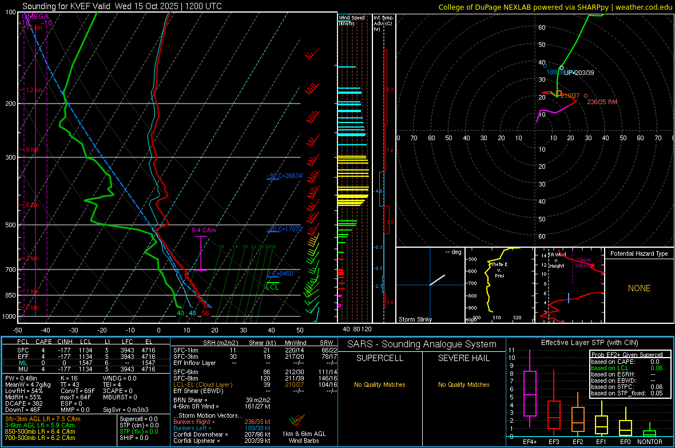Select the highlighted ML parcel row
The height and width of the screenshot is (448, 675).
86,363
